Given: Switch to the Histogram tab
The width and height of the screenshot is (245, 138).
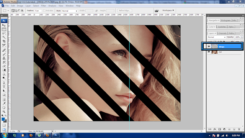Looking at the screenshot, I should pyautogui.click(x=226, y=20).
